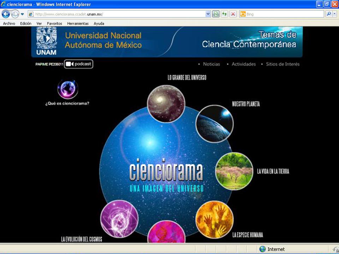339x254 pixels.
Task: Click the Temas de Ciencia Contemporánea heading
Action: tap(249, 39)
